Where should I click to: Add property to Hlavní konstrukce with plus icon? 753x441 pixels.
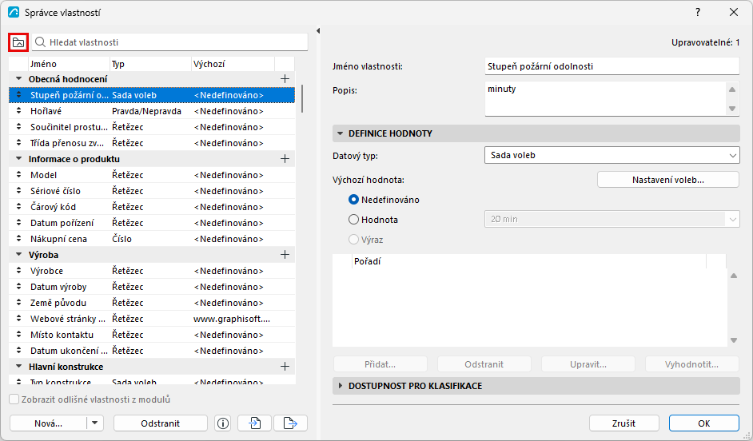tap(285, 367)
